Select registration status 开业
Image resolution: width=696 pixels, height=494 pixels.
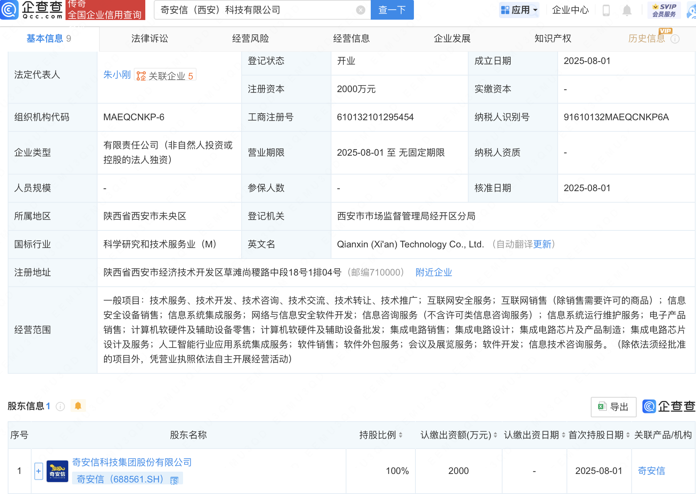coord(346,61)
